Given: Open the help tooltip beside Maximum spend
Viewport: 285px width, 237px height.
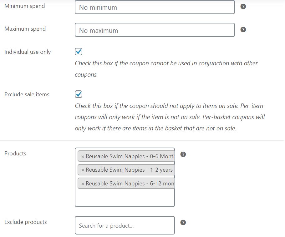Looking at the screenshot, I should tap(243, 29).
